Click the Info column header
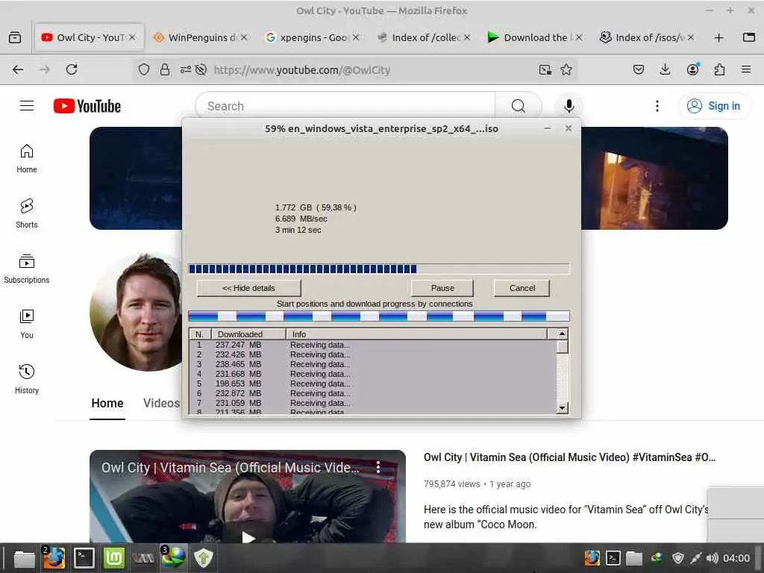 417,334
